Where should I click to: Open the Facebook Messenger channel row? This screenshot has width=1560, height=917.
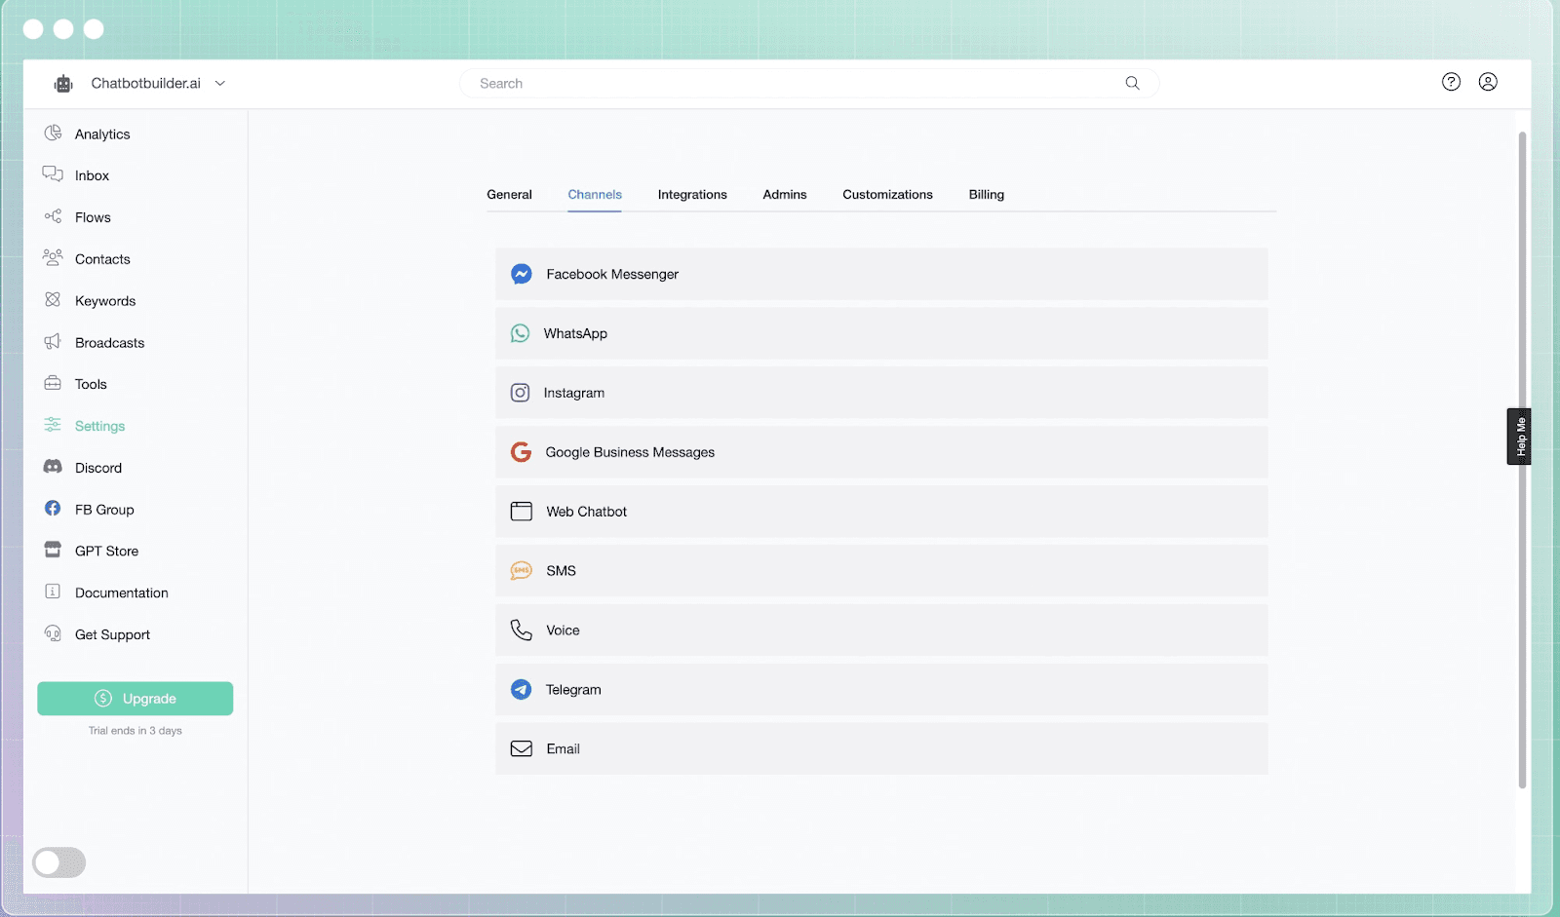coord(881,274)
